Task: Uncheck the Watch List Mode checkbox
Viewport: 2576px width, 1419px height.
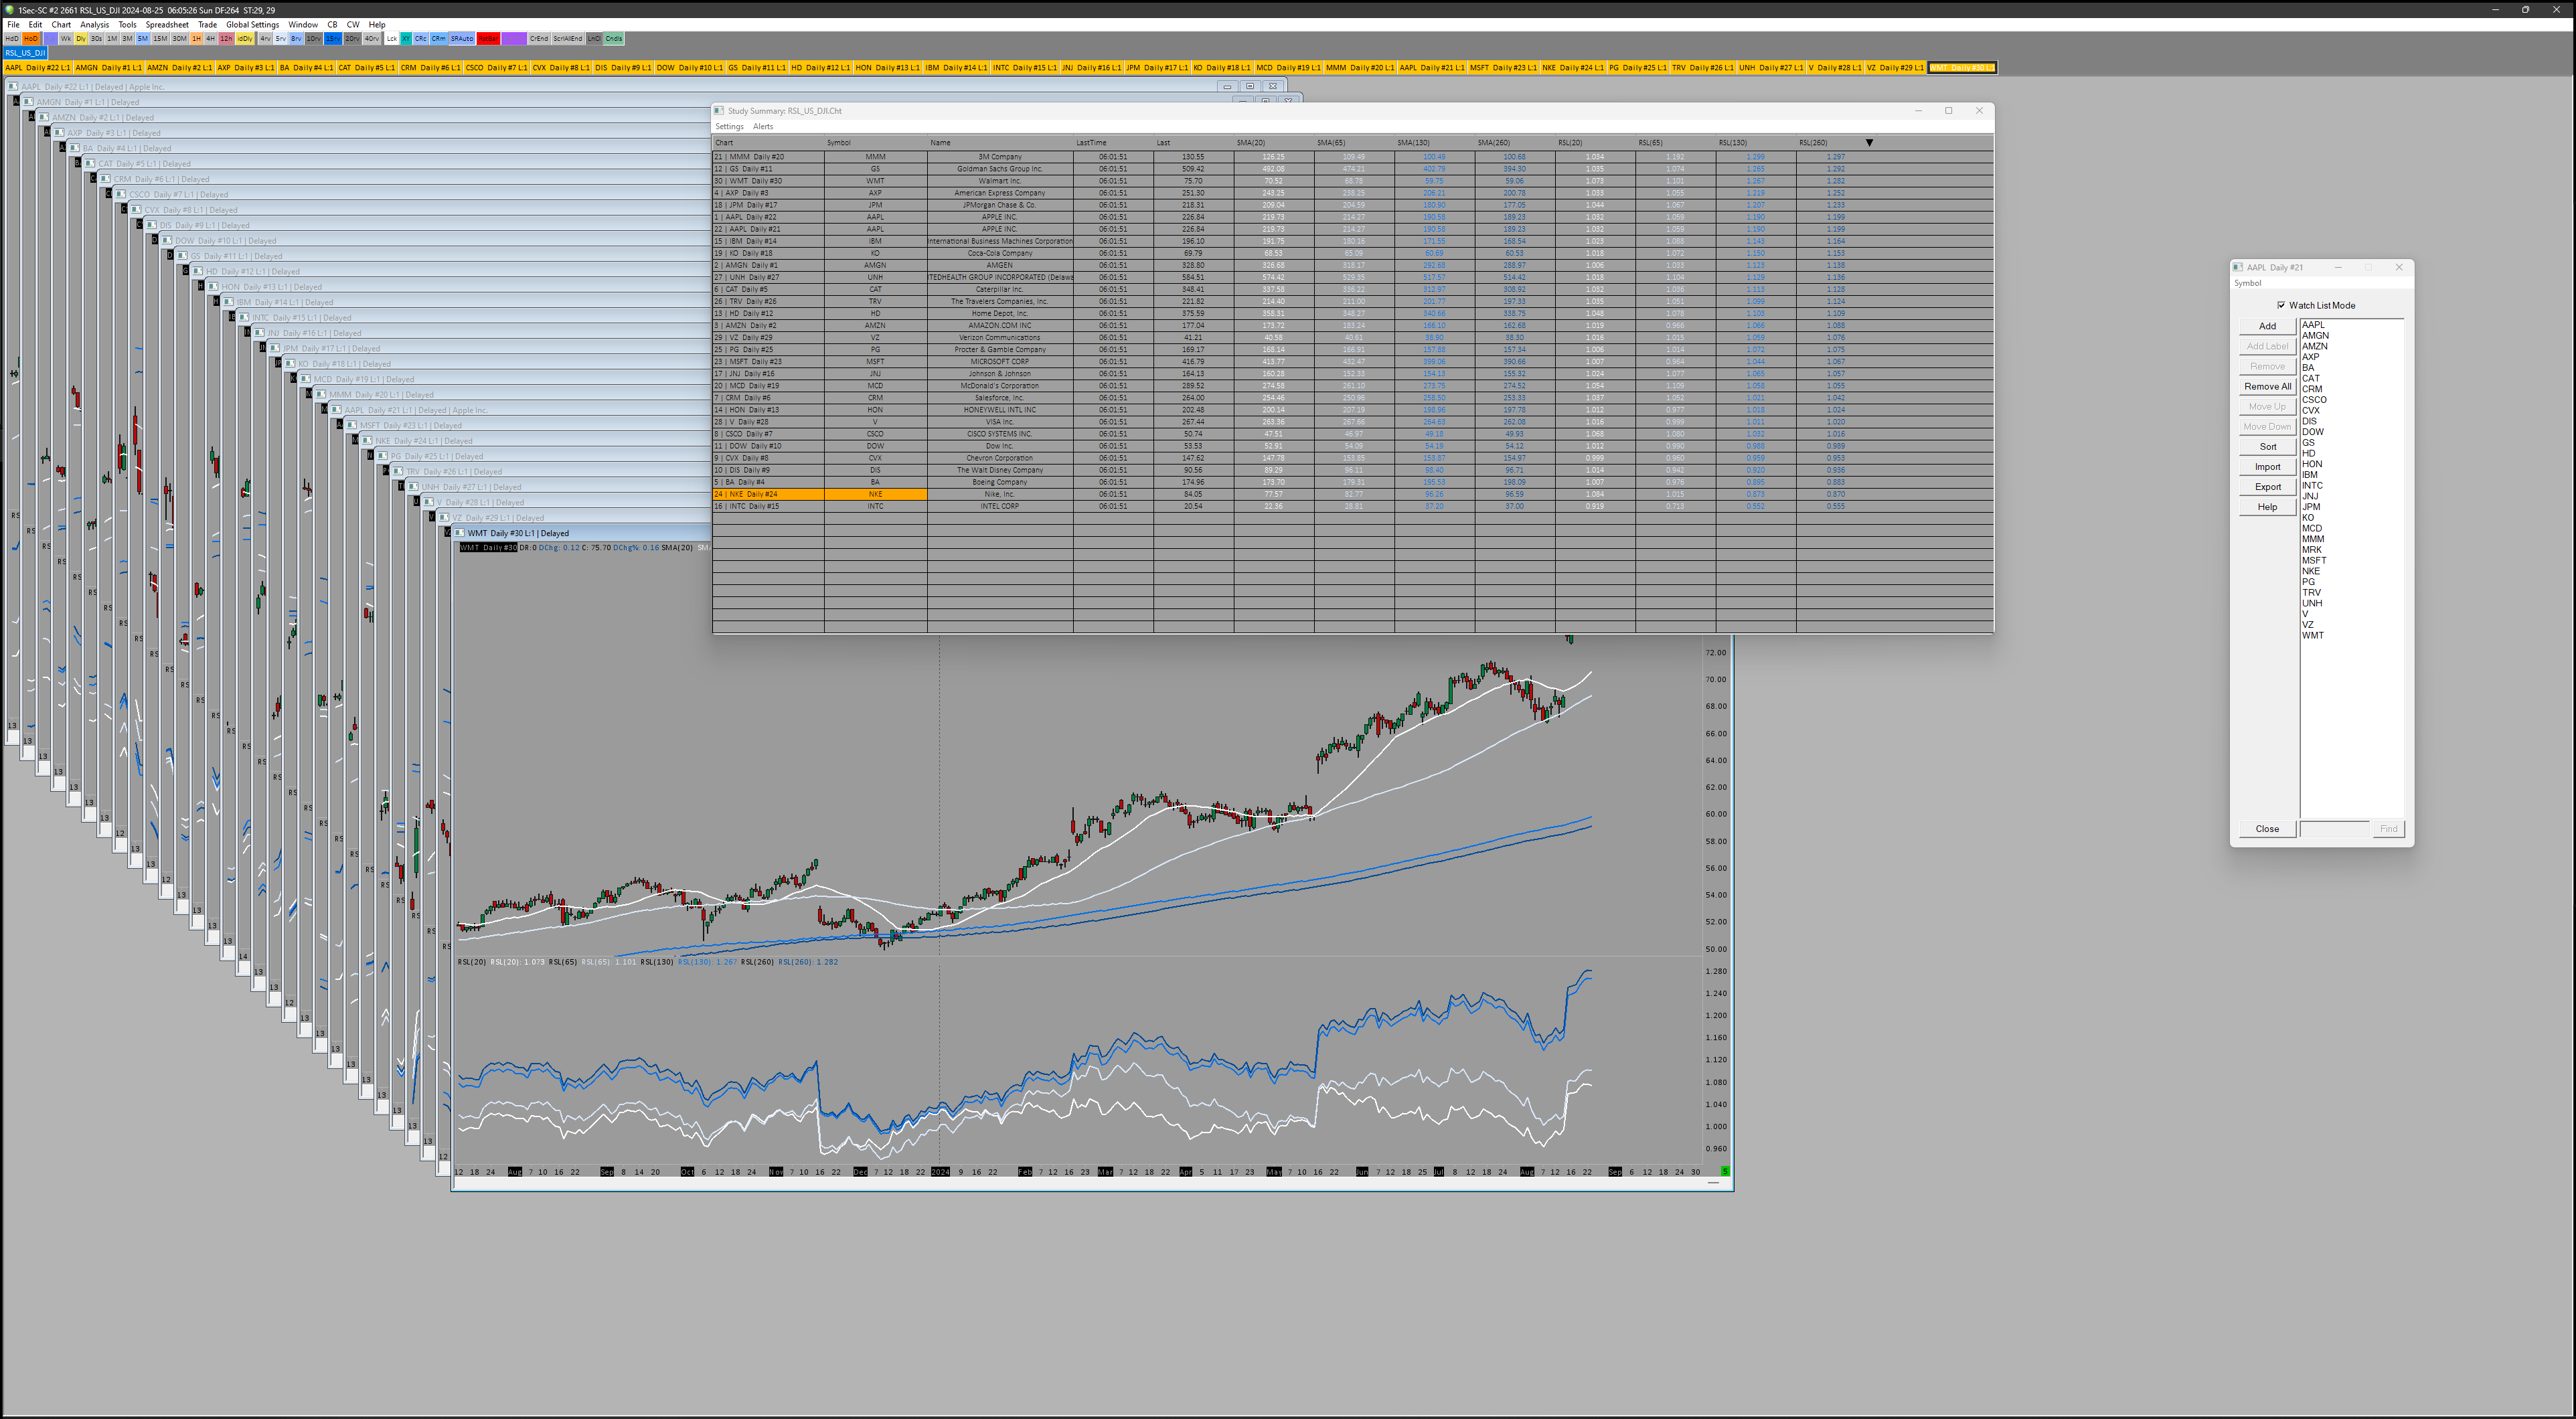Action: coord(2281,305)
